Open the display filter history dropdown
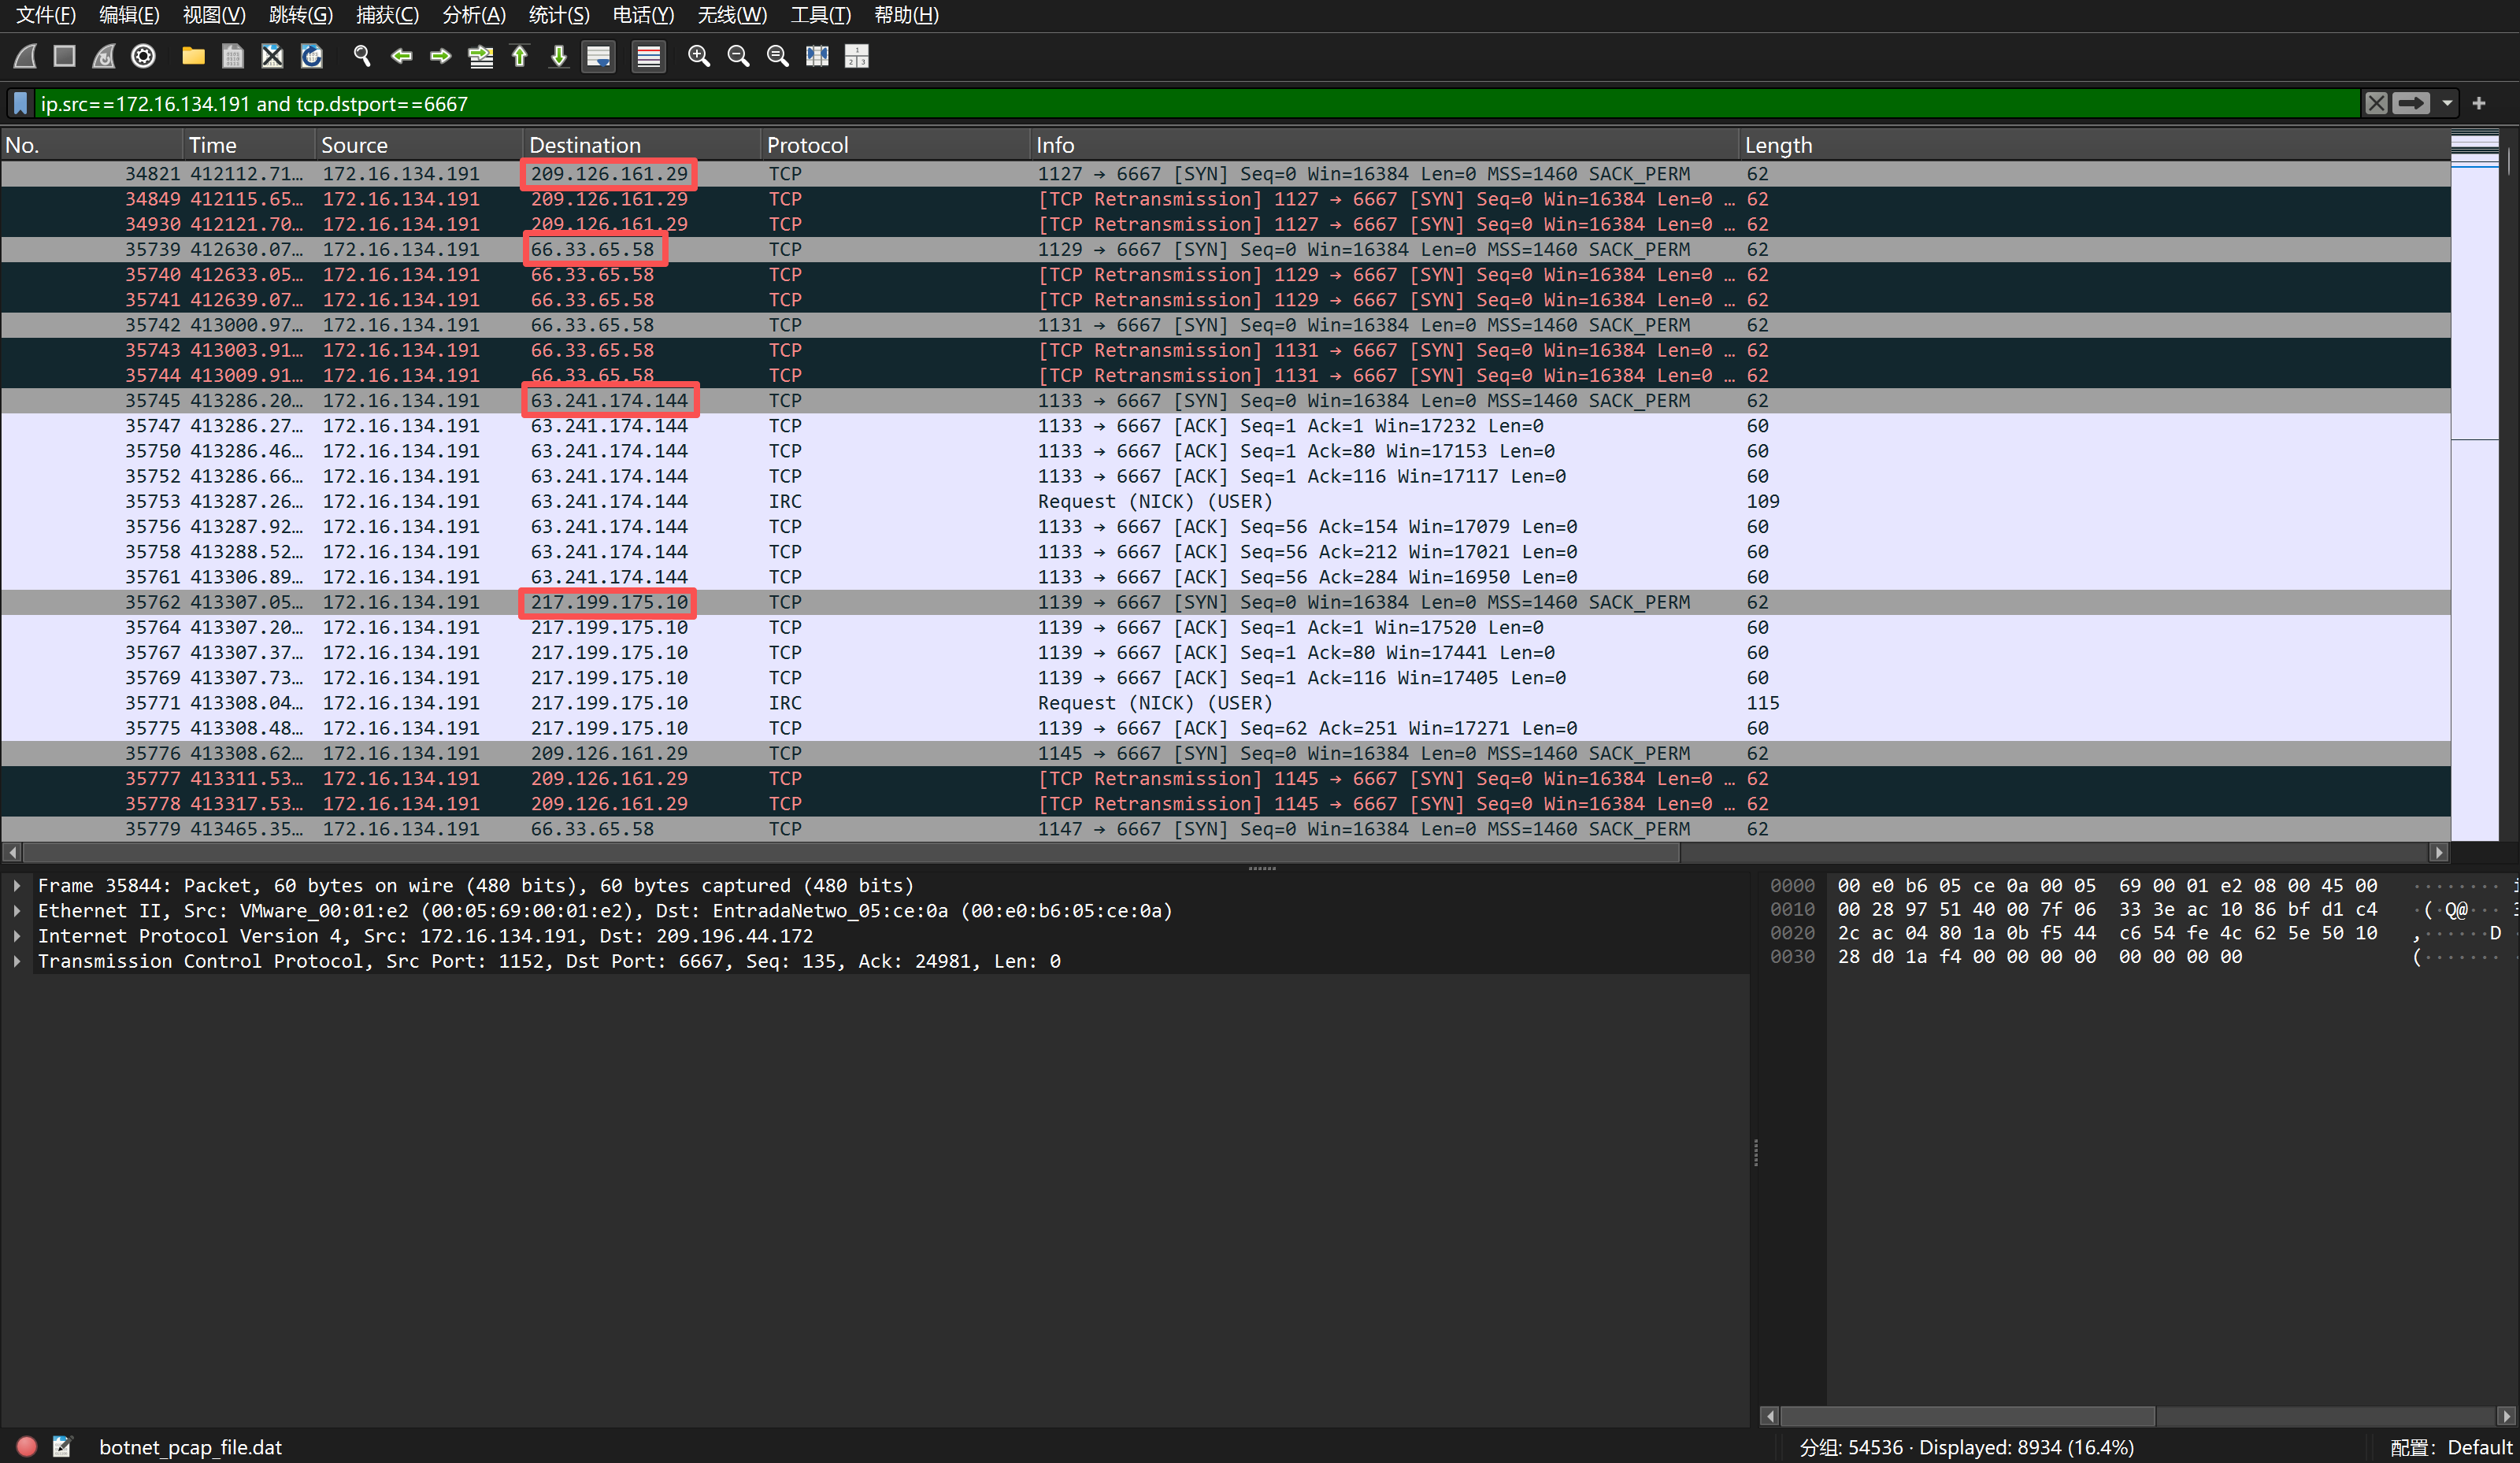The image size is (2520, 1463). (x=2447, y=103)
